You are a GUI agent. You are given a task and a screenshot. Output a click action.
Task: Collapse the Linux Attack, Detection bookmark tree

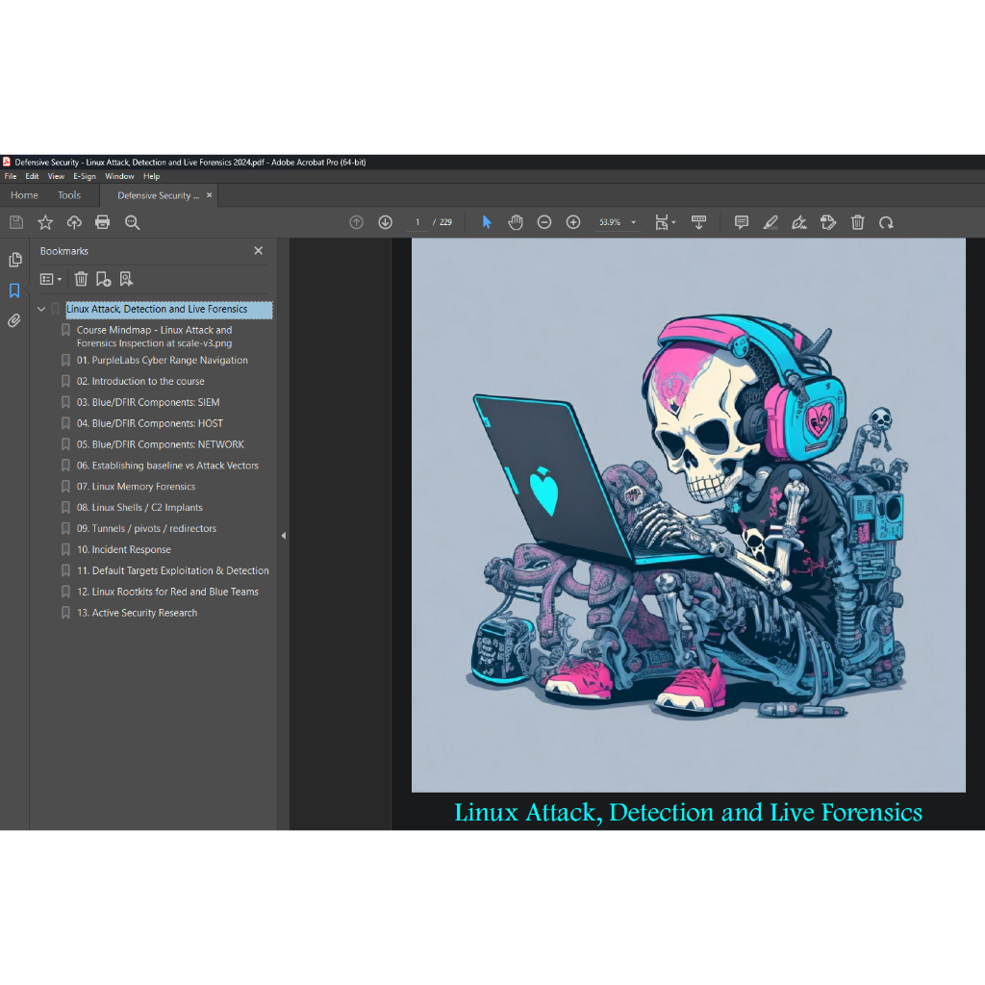point(41,310)
